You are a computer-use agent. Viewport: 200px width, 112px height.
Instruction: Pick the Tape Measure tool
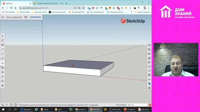[x=2, y=77]
